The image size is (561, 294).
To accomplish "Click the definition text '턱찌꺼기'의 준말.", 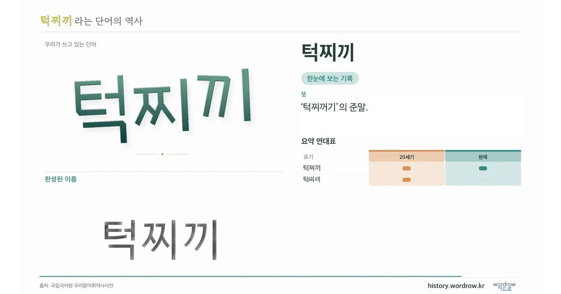I will click(x=335, y=107).
